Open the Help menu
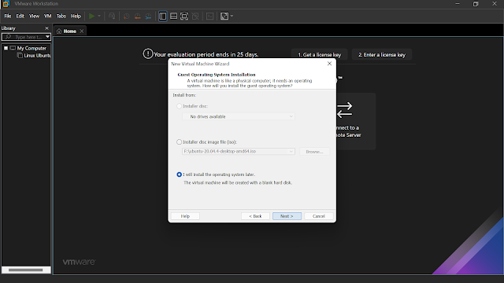Screen dimensions: 504x283 76,16
